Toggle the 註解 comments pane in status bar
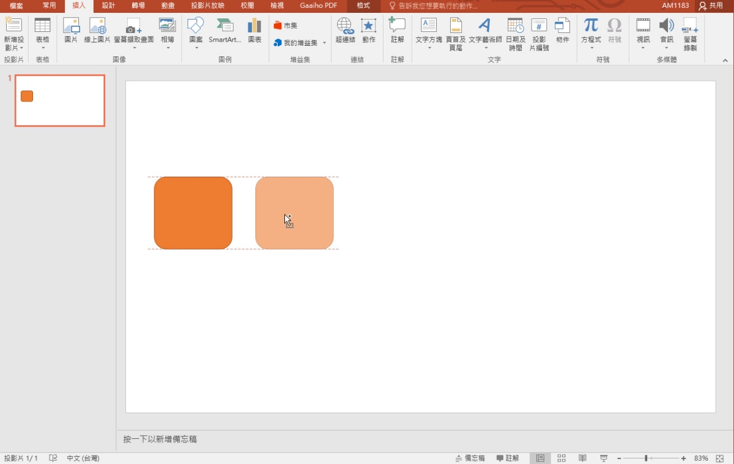Image resolution: width=734 pixels, height=464 pixels. pyautogui.click(x=508, y=458)
